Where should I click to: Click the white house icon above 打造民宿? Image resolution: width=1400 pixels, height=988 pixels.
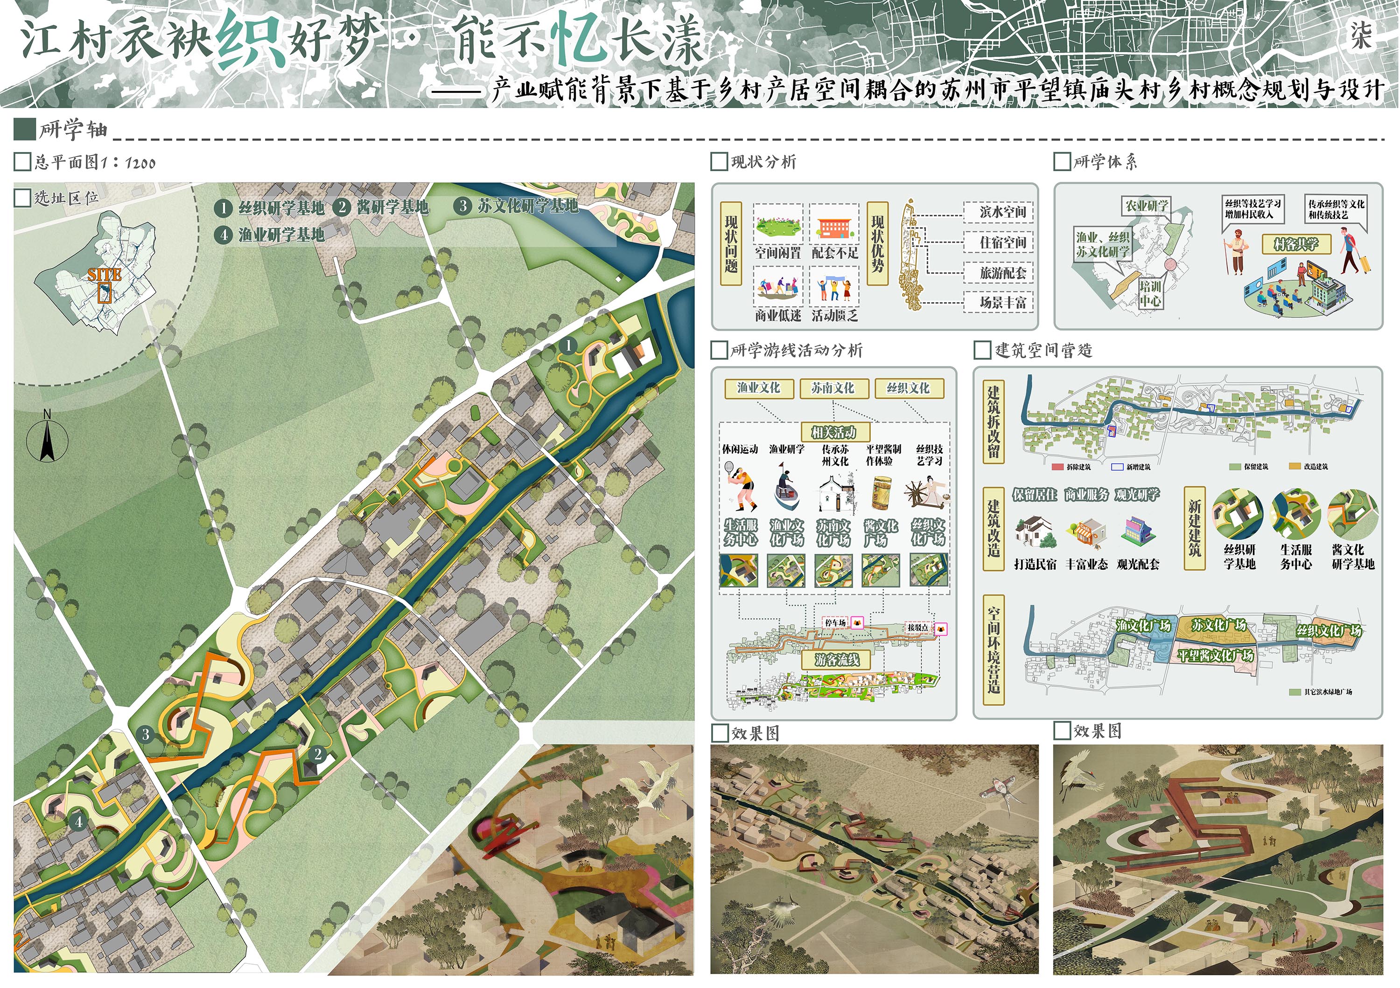click(x=1035, y=533)
